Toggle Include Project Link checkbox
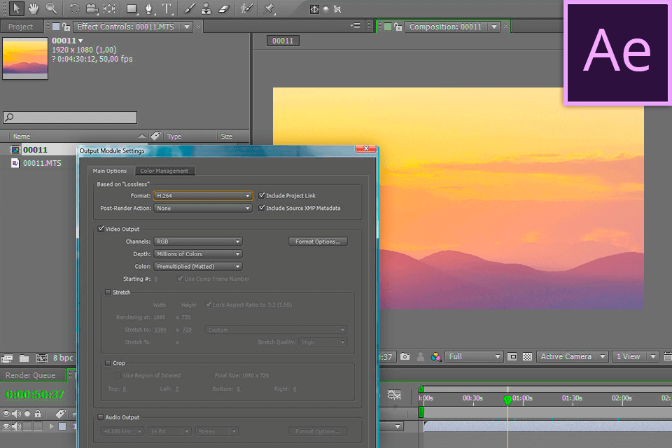The width and height of the screenshot is (672, 448). point(261,195)
